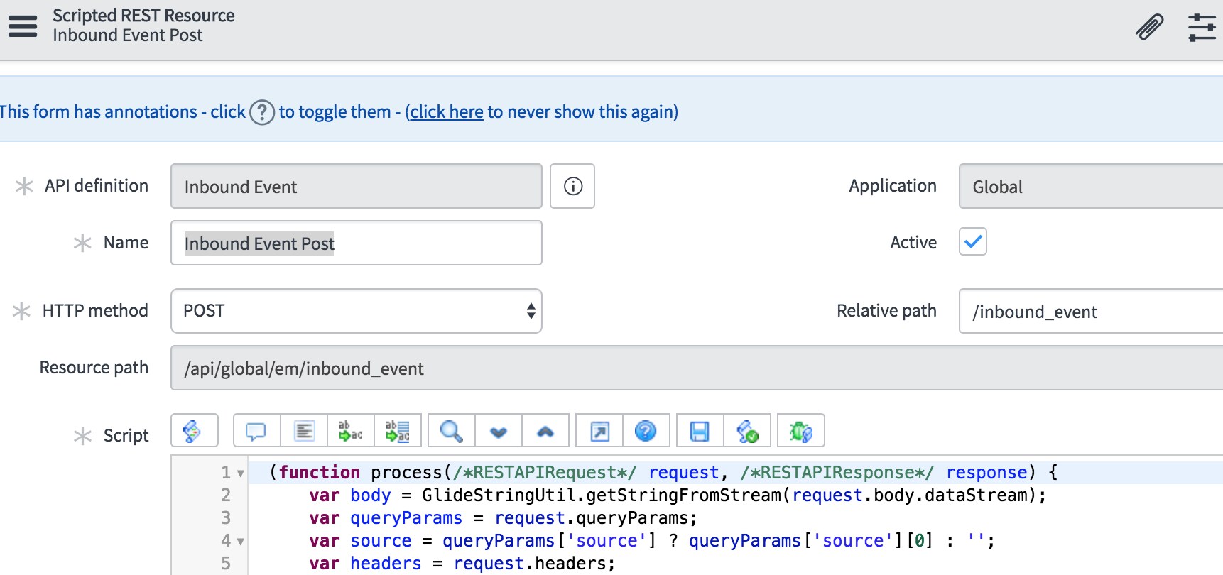Click the Resource path label
The width and height of the screenshot is (1223, 575).
(x=94, y=367)
